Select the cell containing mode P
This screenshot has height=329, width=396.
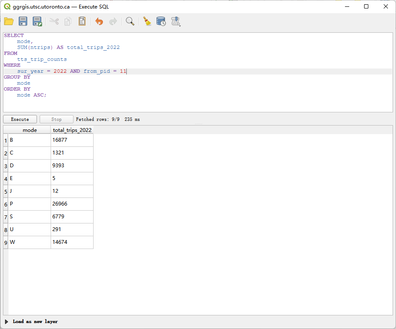tap(29, 204)
